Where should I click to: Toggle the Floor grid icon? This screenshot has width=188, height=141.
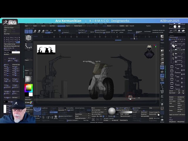(162, 71)
